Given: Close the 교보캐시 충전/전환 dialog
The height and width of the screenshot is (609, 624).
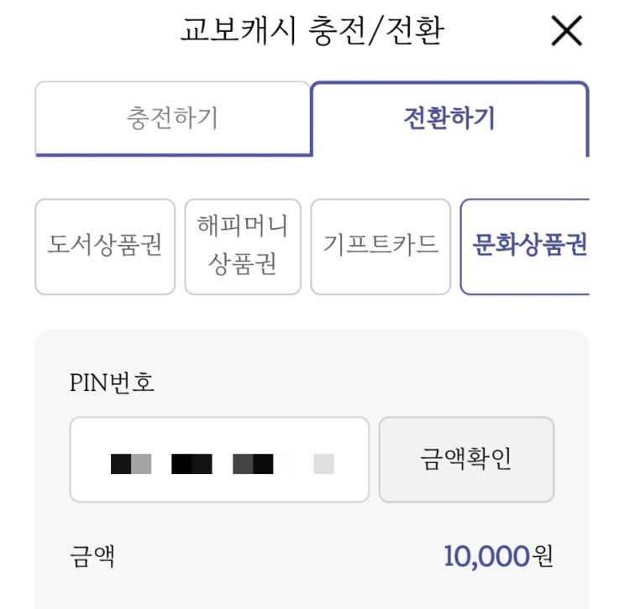Looking at the screenshot, I should point(566,32).
